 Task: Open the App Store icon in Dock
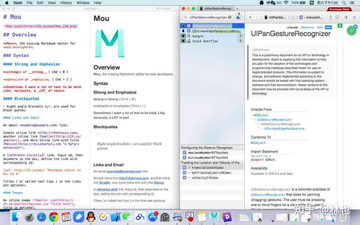[152, 217]
